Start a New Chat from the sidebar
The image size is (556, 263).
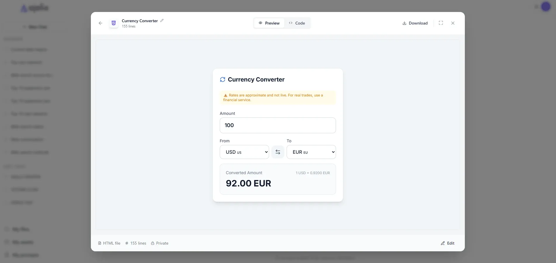coord(35,27)
